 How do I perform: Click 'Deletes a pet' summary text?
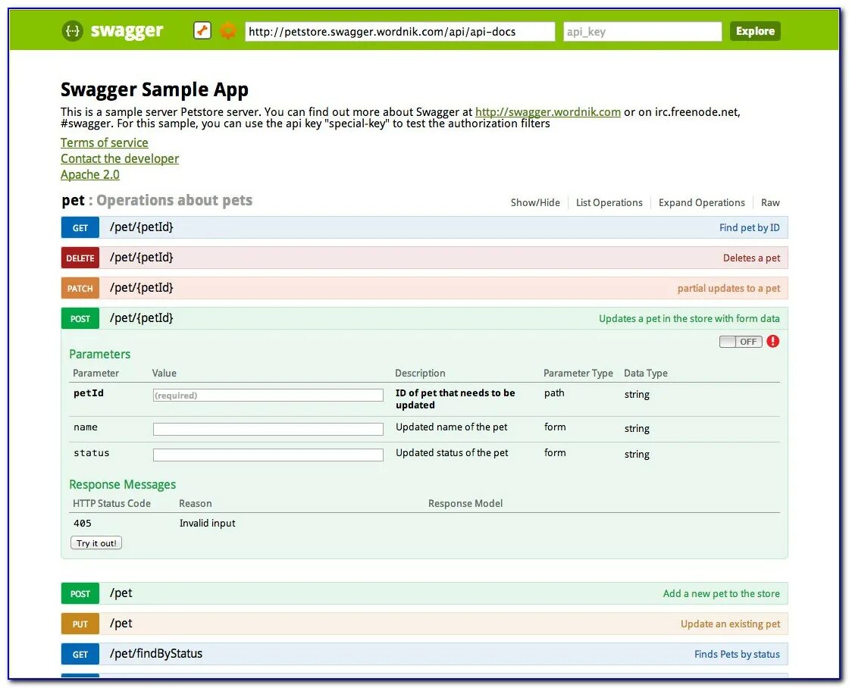pyautogui.click(x=751, y=258)
